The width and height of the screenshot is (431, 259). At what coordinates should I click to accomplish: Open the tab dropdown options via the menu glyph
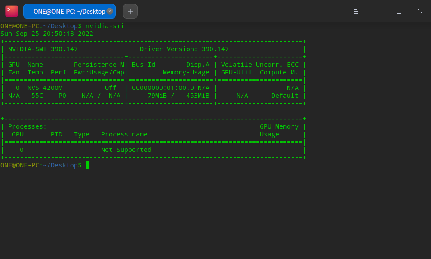pyautogui.click(x=355, y=11)
